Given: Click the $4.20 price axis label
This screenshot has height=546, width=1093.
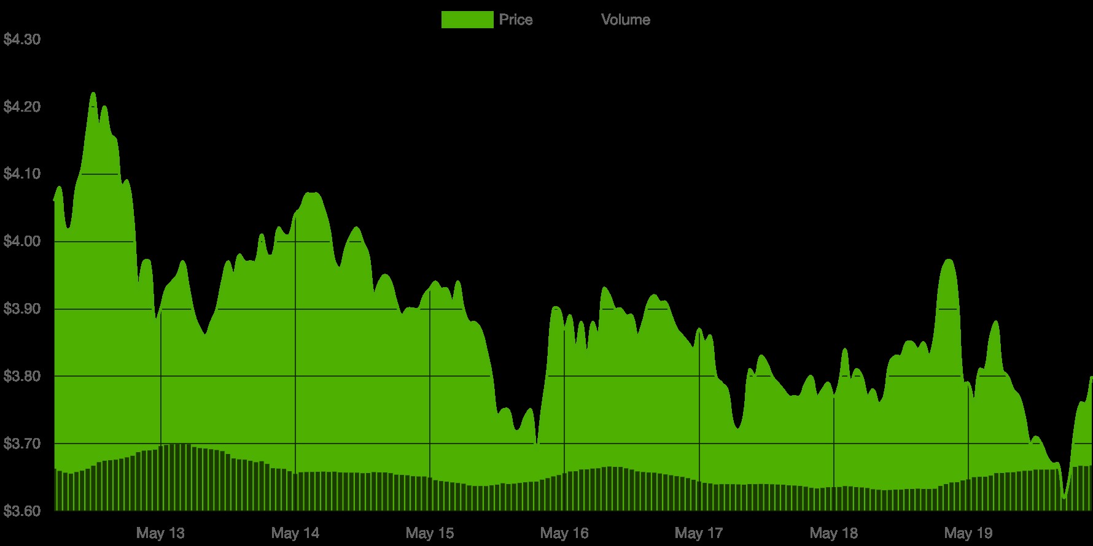Looking at the screenshot, I should click(22, 107).
